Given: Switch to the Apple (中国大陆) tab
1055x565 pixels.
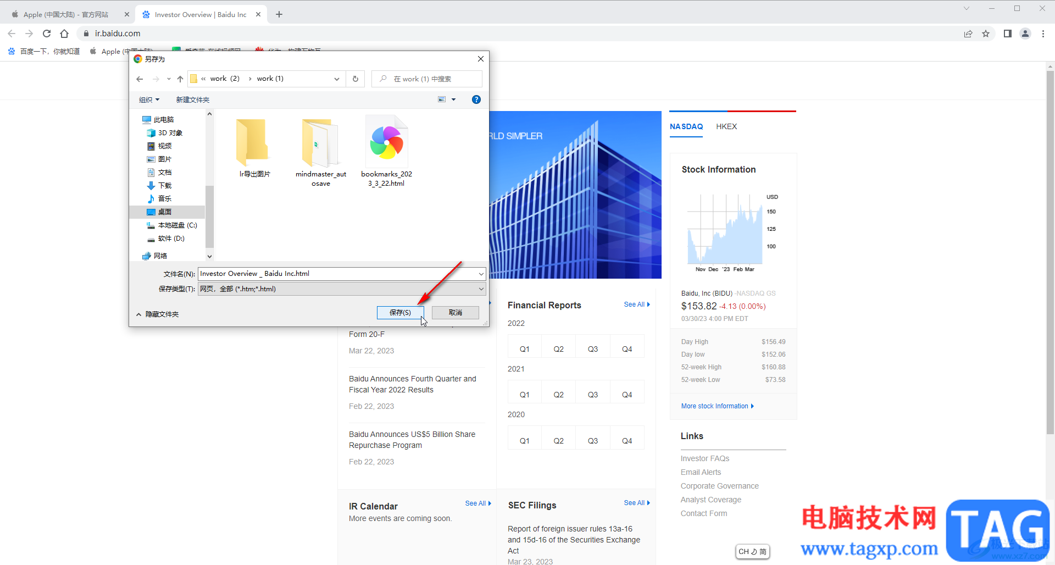Looking at the screenshot, I should pyautogui.click(x=66, y=14).
